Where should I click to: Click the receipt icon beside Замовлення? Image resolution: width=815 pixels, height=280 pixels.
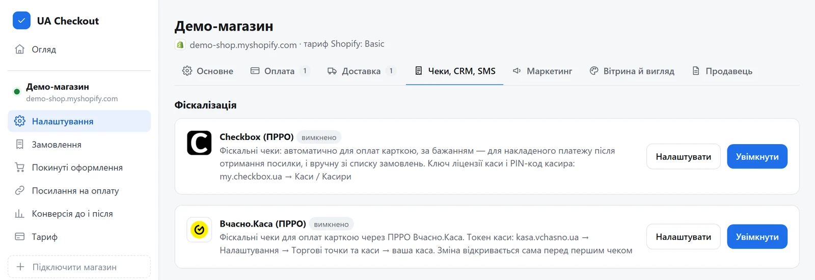pyautogui.click(x=20, y=145)
